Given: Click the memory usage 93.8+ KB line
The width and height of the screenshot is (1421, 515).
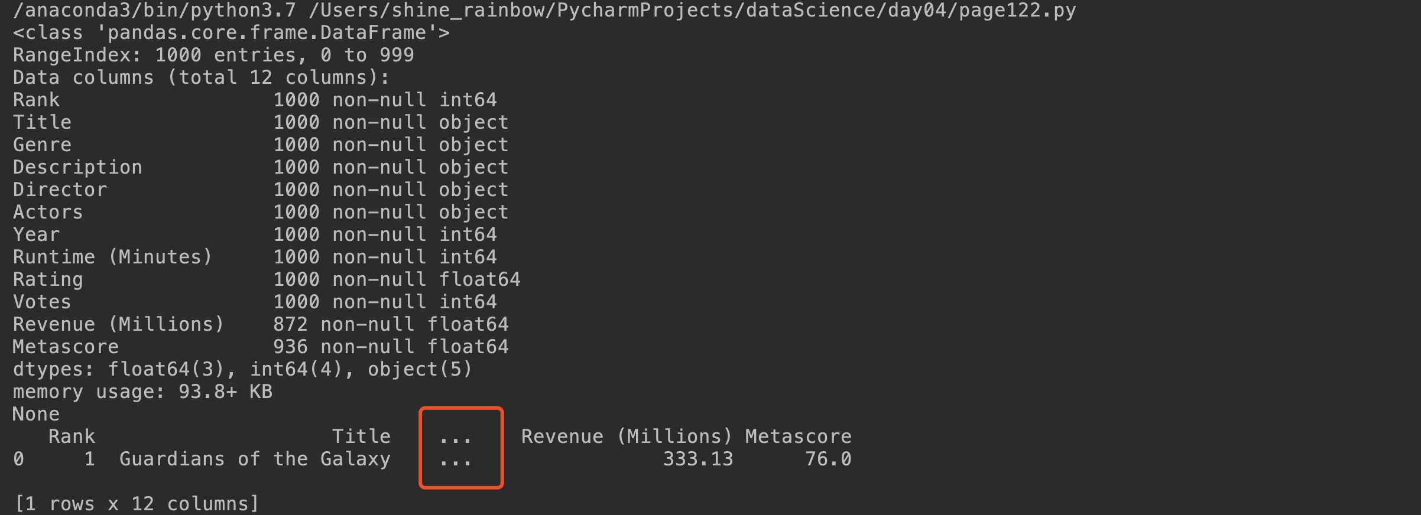Looking at the screenshot, I should (142, 392).
